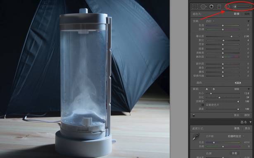Select the spot removal tool
This screenshot has height=158, width=254.
[203, 7]
